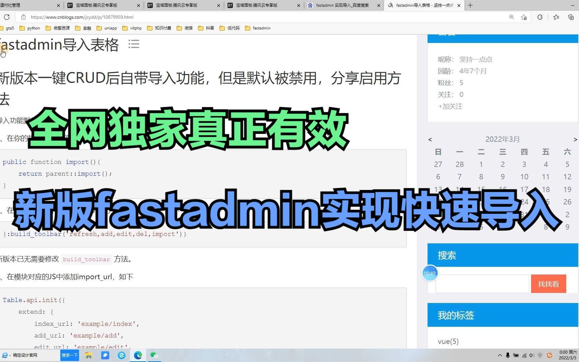Screen dimensions: 579x362
Task: Reload the page with the refresh icon
Action: click(x=7, y=17)
